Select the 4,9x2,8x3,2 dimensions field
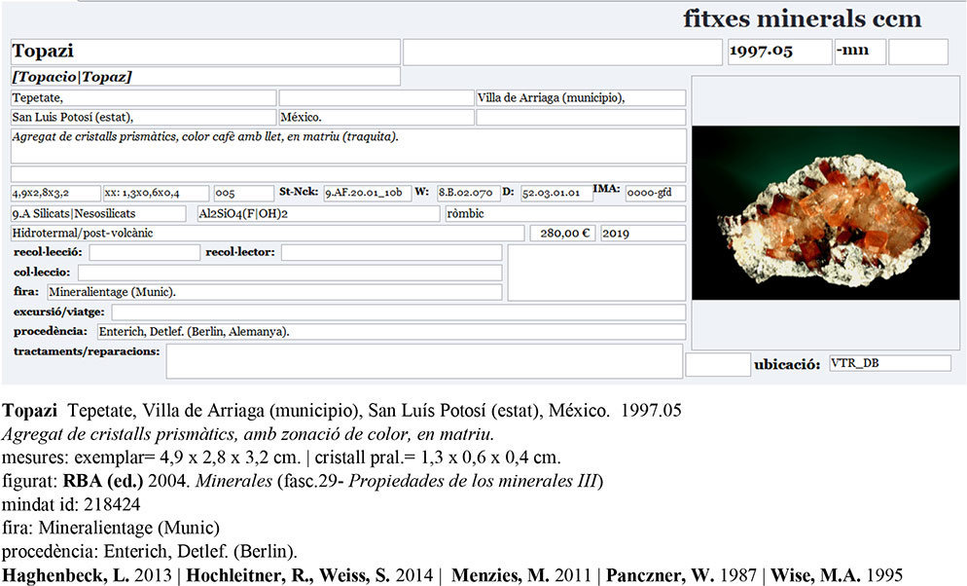The image size is (967, 586). pos(54,193)
